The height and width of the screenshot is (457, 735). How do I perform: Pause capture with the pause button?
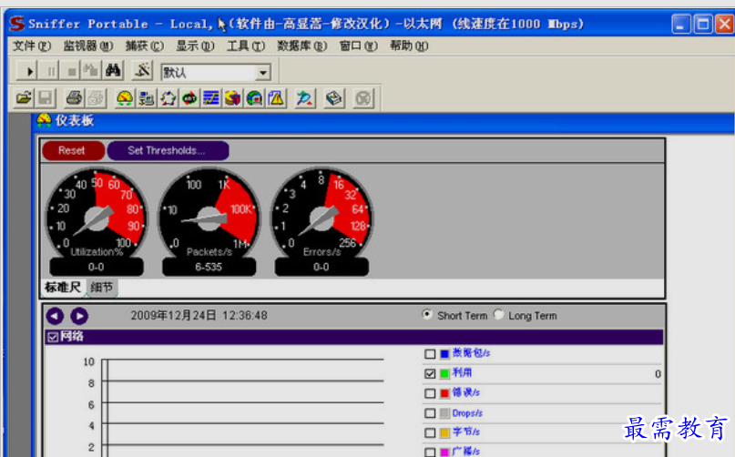[50, 71]
